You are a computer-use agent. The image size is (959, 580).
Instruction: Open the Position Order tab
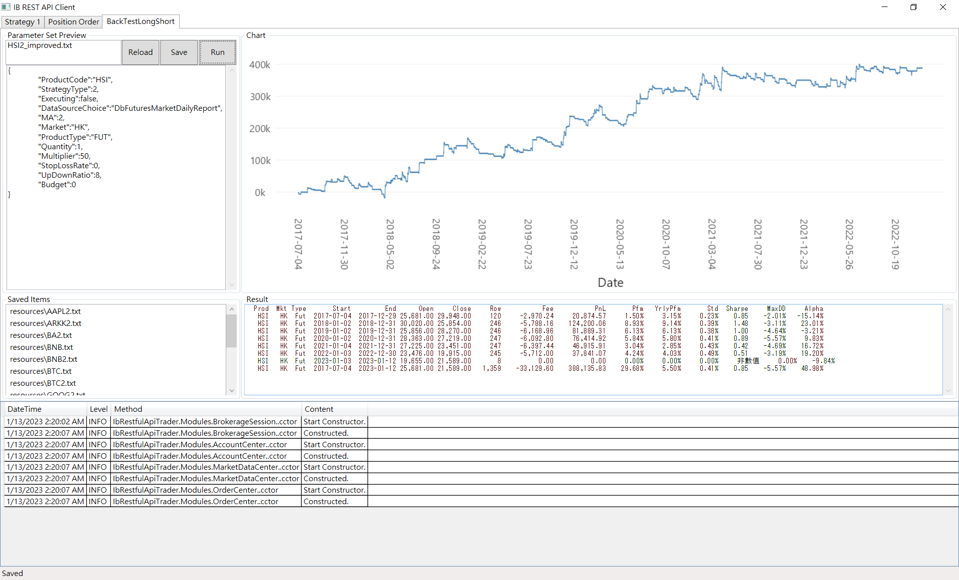[x=73, y=21]
